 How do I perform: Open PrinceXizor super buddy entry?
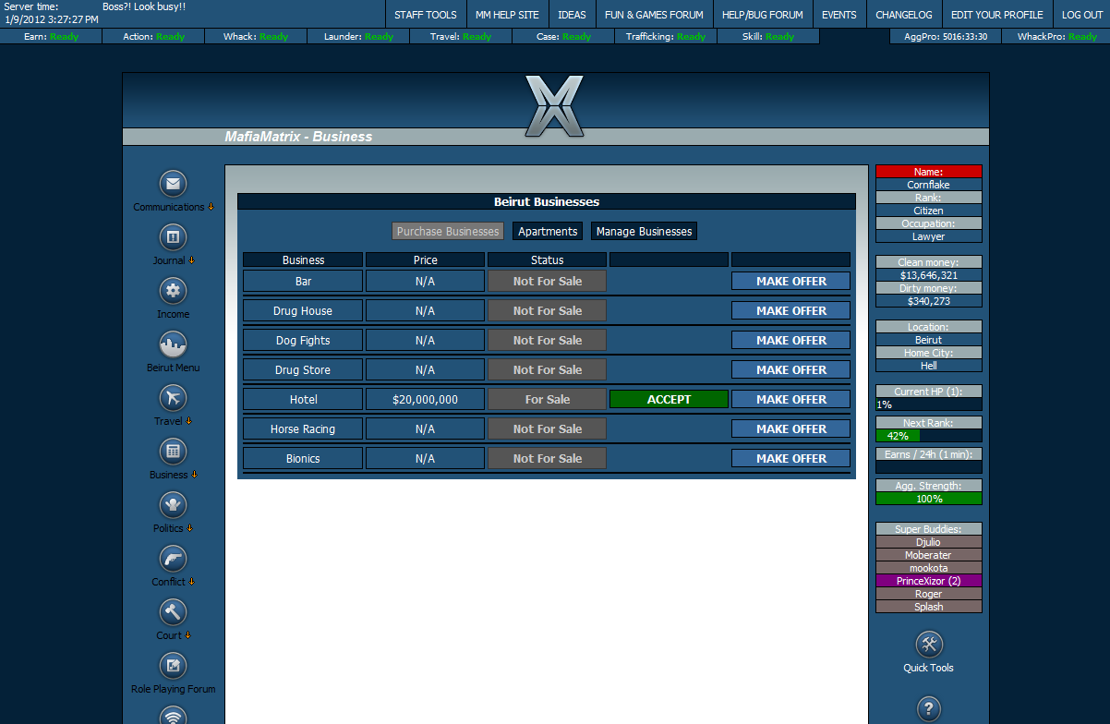pyautogui.click(x=929, y=581)
